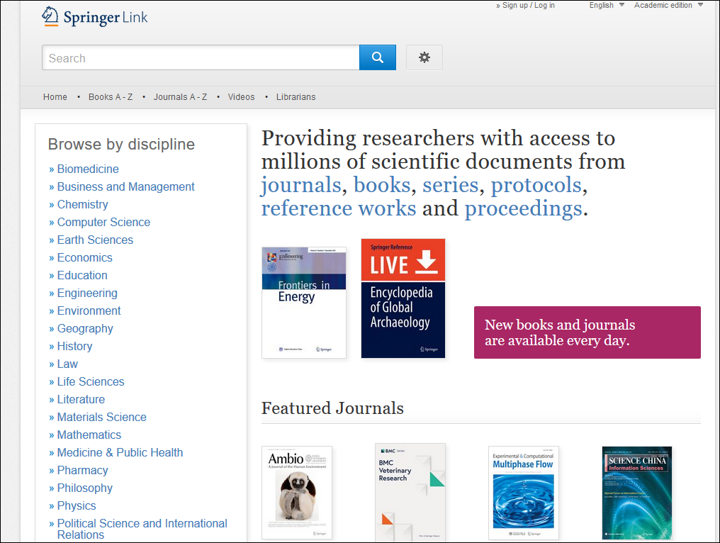Open Journals A - Z menu item
Image resolution: width=720 pixels, height=543 pixels.
tap(180, 97)
